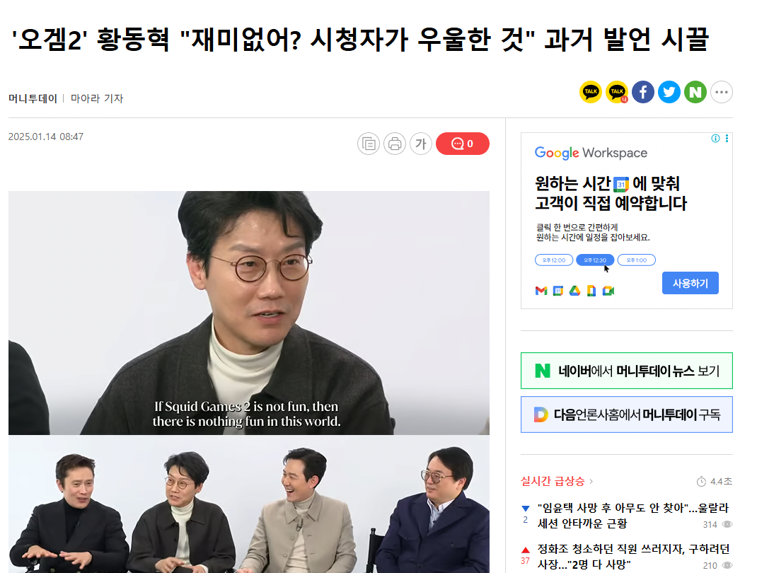Viewport: 757px width, 573px height.
Task: Share via the second KakaoTalk icon with red badge
Action: pyautogui.click(x=617, y=92)
